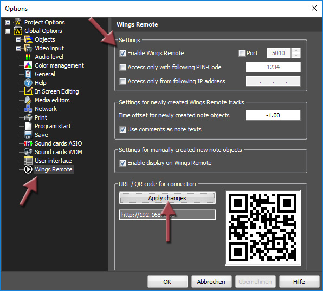Select Global Options in the tree

point(43,31)
